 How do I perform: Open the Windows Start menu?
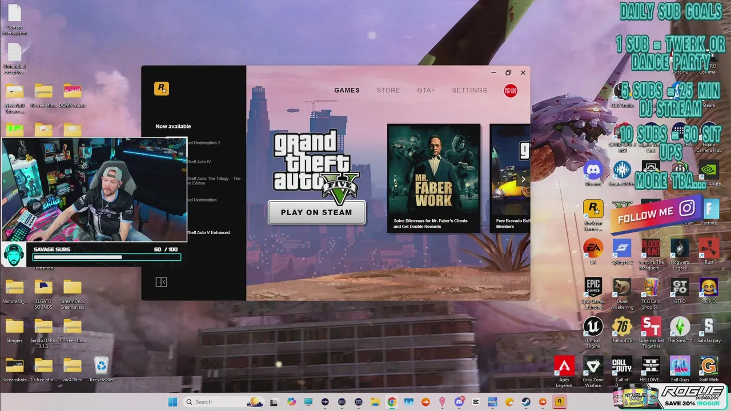[x=172, y=402]
